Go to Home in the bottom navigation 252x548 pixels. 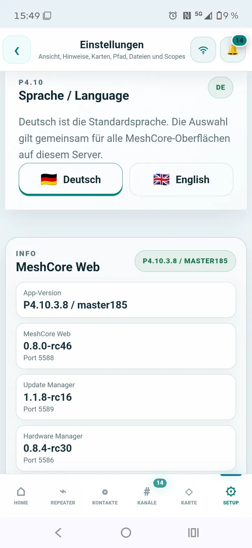(21, 496)
